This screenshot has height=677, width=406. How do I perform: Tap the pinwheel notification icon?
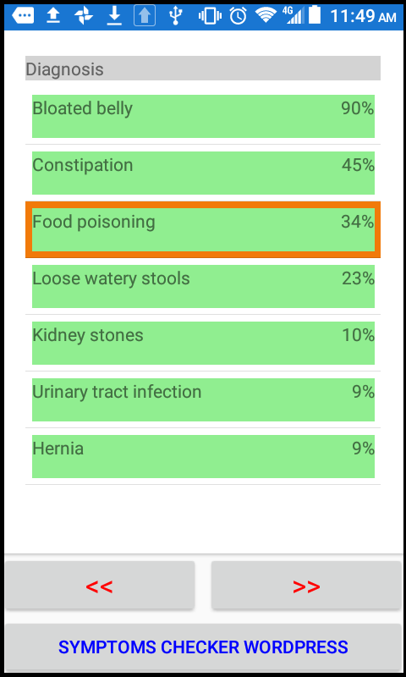click(x=83, y=16)
